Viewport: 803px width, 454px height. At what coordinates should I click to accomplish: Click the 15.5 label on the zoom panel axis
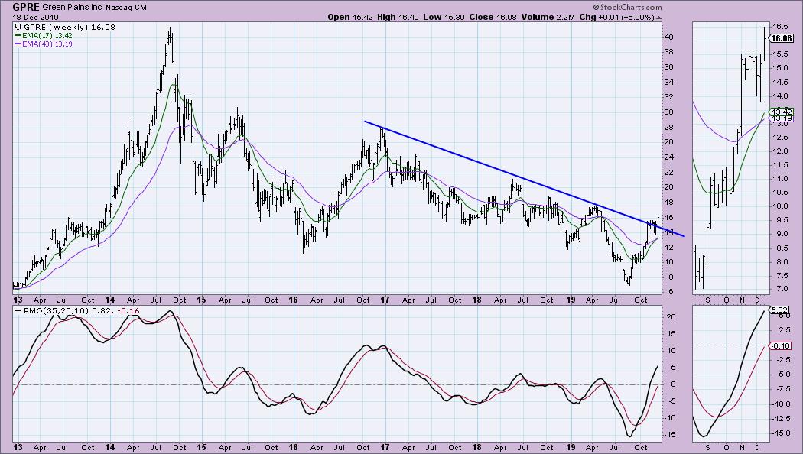point(781,54)
